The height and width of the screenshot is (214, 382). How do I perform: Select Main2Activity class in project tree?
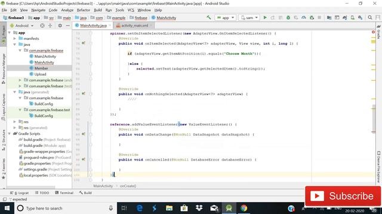tap(45, 56)
